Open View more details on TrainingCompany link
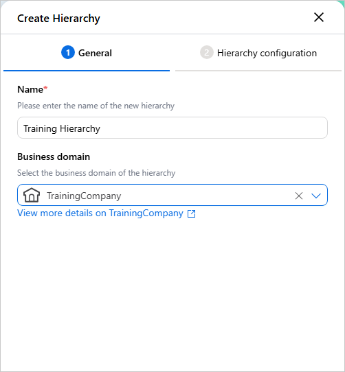This screenshot has width=345, height=372. (100, 213)
